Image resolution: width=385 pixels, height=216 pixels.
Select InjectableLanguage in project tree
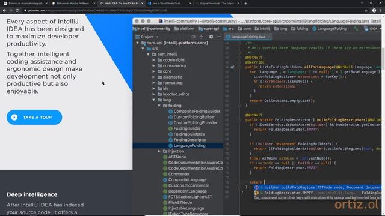point(183,208)
